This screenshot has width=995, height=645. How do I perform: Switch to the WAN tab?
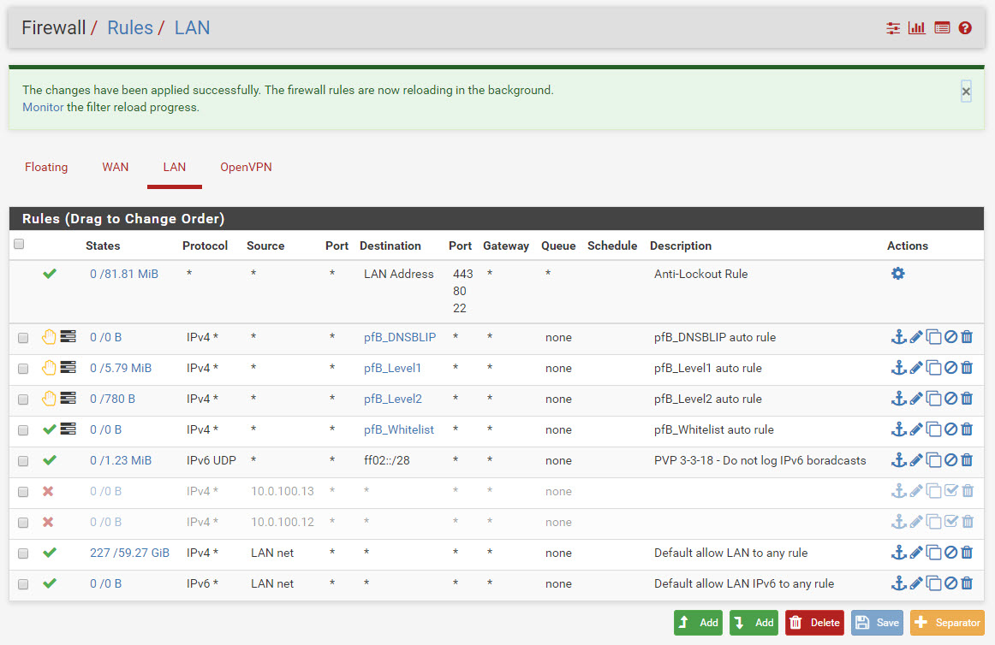(115, 167)
